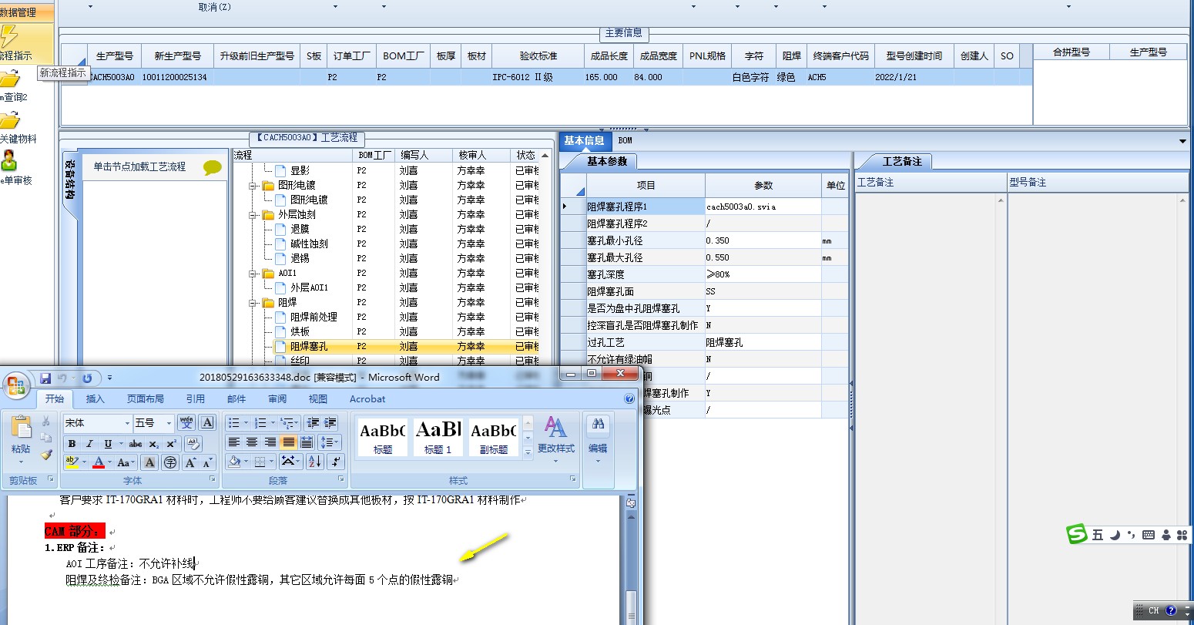The height and width of the screenshot is (625, 1194).
Task: Switch to the BOM tab
Action: (x=625, y=140)
